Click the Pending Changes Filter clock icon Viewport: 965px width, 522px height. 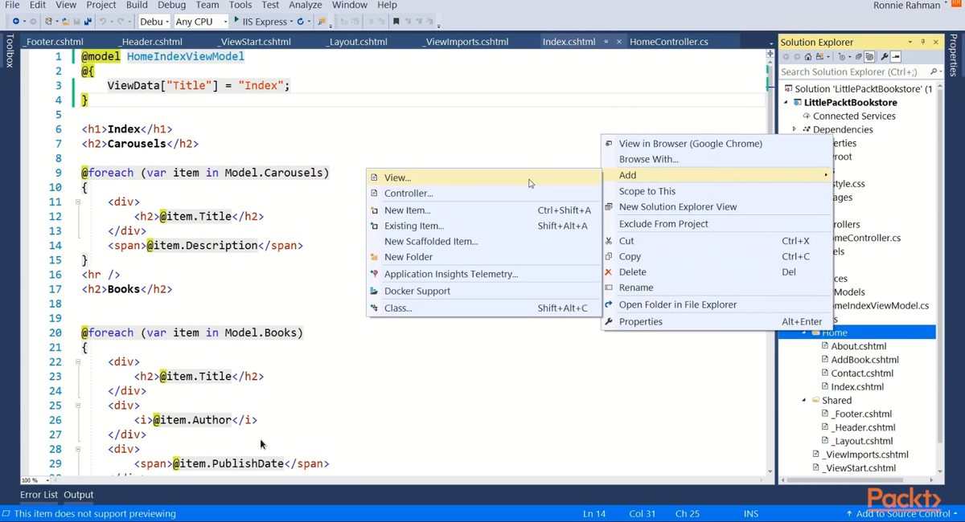tap(842, 57)
